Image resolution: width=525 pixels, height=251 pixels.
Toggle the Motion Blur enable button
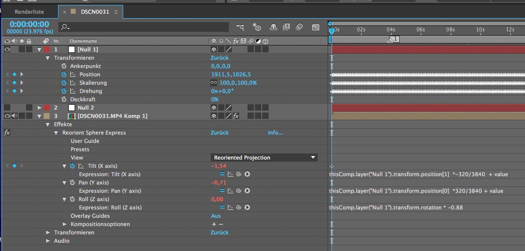pyautogui.click(x=300, y=27)
